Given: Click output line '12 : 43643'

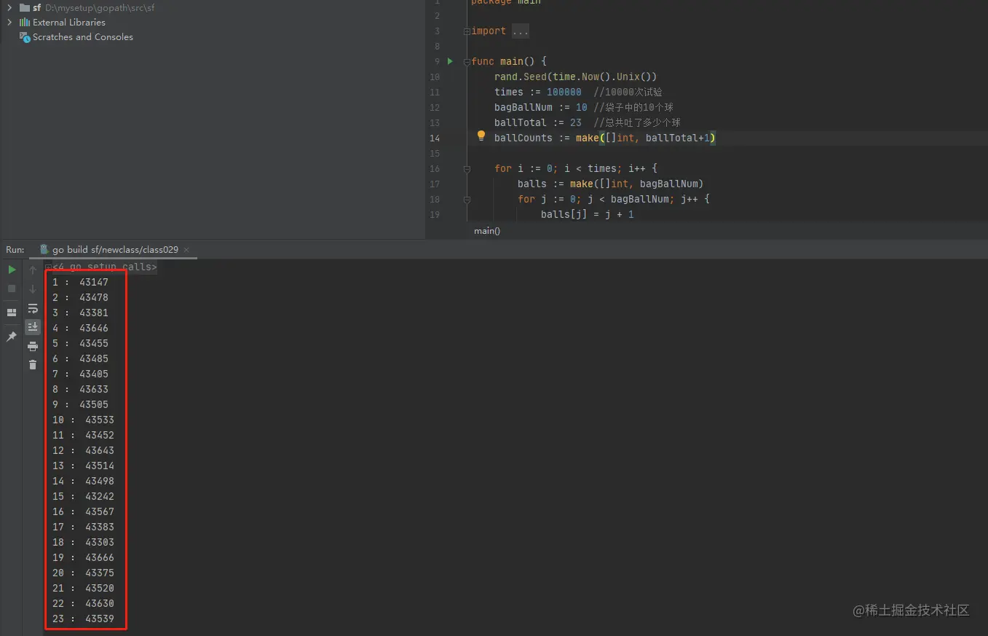Looking at the screenshot, I should click(83, 450).
